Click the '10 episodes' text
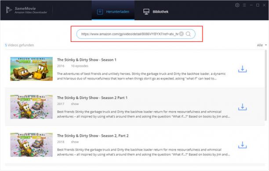Image resolution: width=269 pixels, height=171 pixels. 80,66
